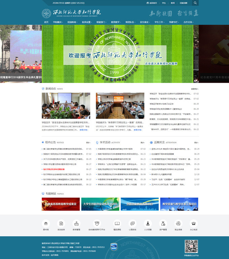Click the 校内公告 speaker icon
This screenshot has width=229, height=259.
[x=43, y=142]
